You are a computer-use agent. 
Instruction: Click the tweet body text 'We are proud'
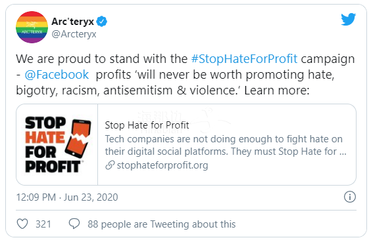pyautogui.click(x=54, y=59)
